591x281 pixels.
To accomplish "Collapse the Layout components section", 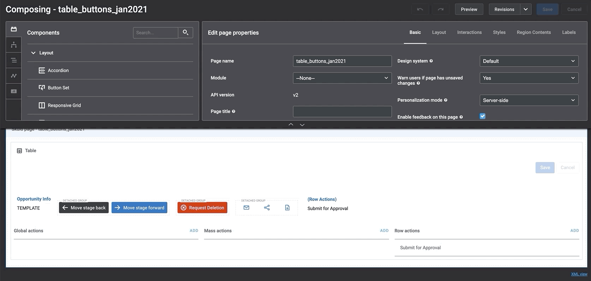I will tap(33, 53).
